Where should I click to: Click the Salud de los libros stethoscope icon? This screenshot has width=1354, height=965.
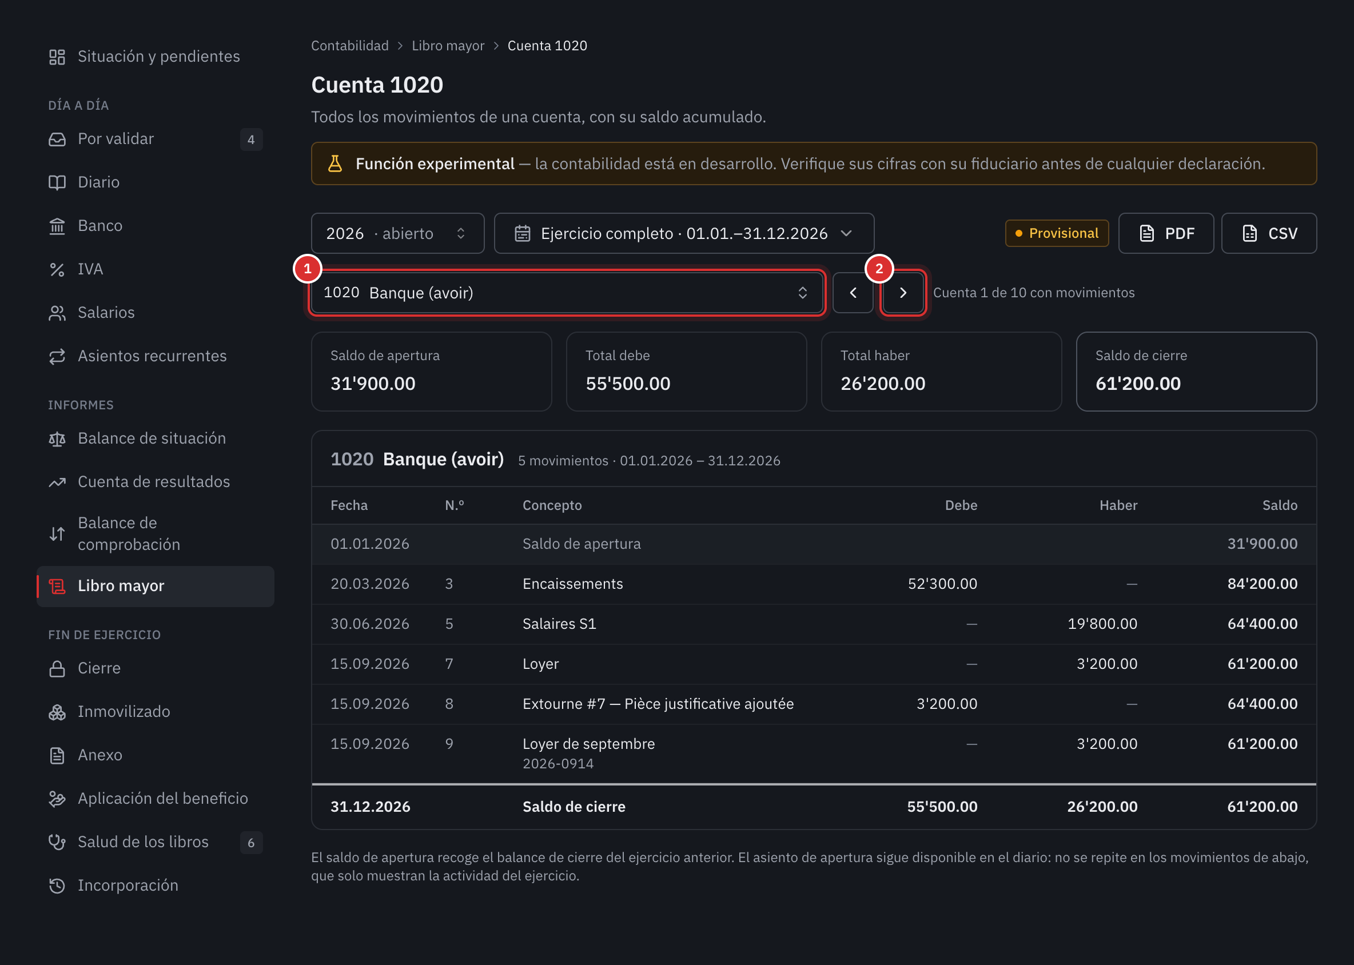[57, 843]
